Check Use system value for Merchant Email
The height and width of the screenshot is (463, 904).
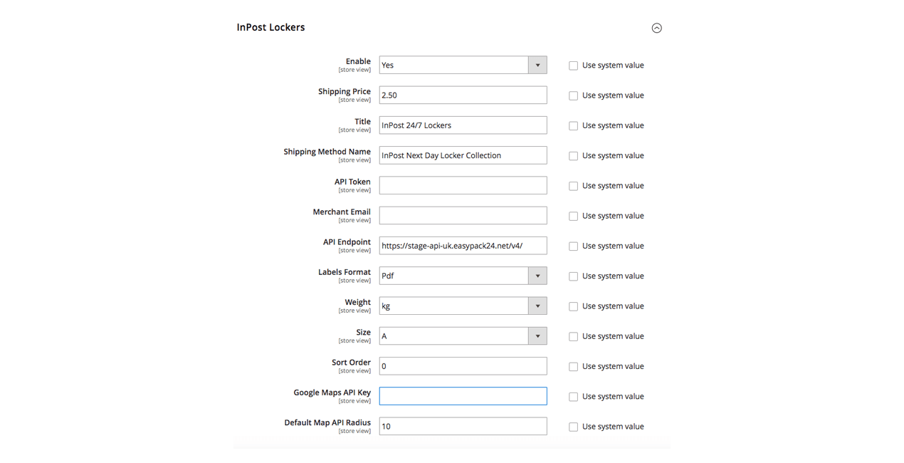tap(573, 216)
